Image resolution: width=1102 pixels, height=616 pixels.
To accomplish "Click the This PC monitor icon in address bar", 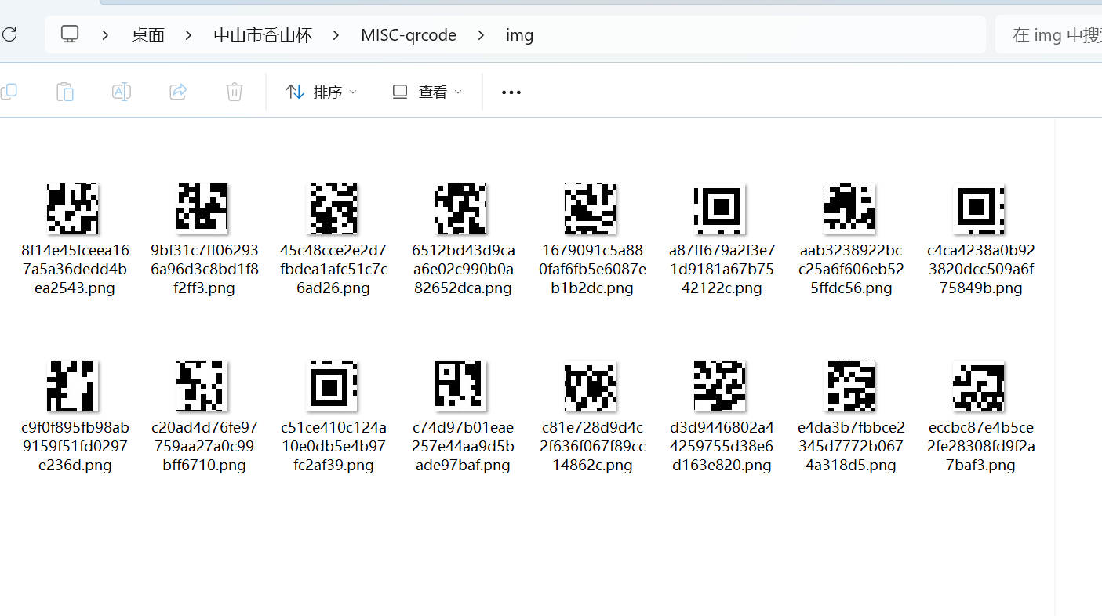I will click(70, 34).
